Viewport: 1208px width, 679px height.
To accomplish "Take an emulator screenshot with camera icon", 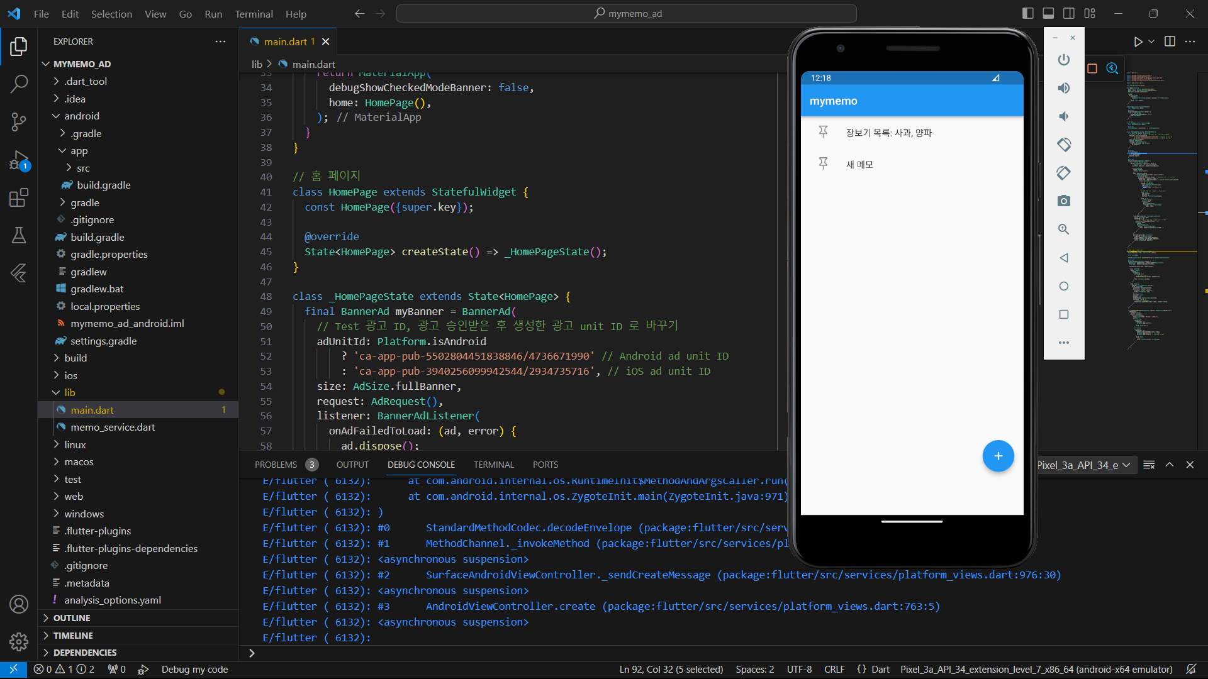I will click(x=1064, y=201).
